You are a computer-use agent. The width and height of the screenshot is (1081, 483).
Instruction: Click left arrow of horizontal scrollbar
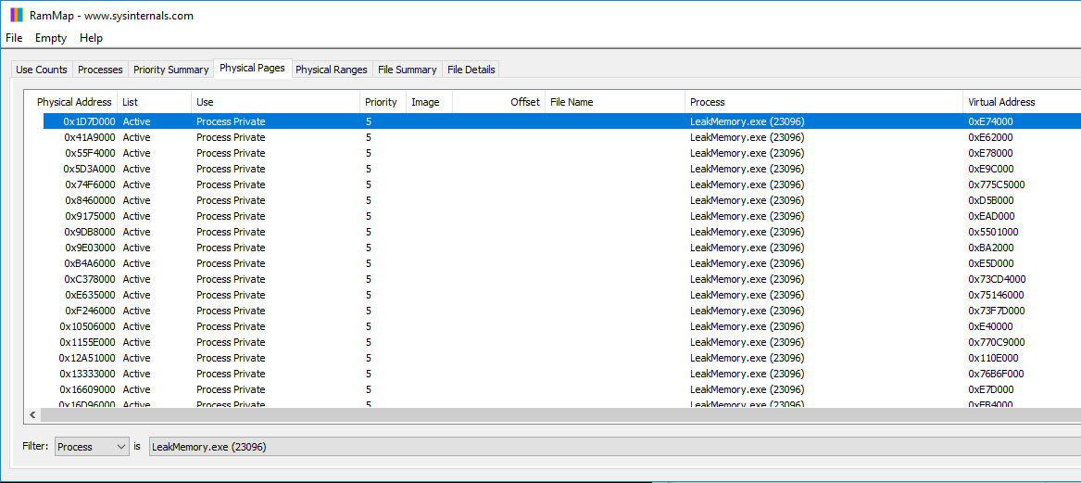pos(34,415)
